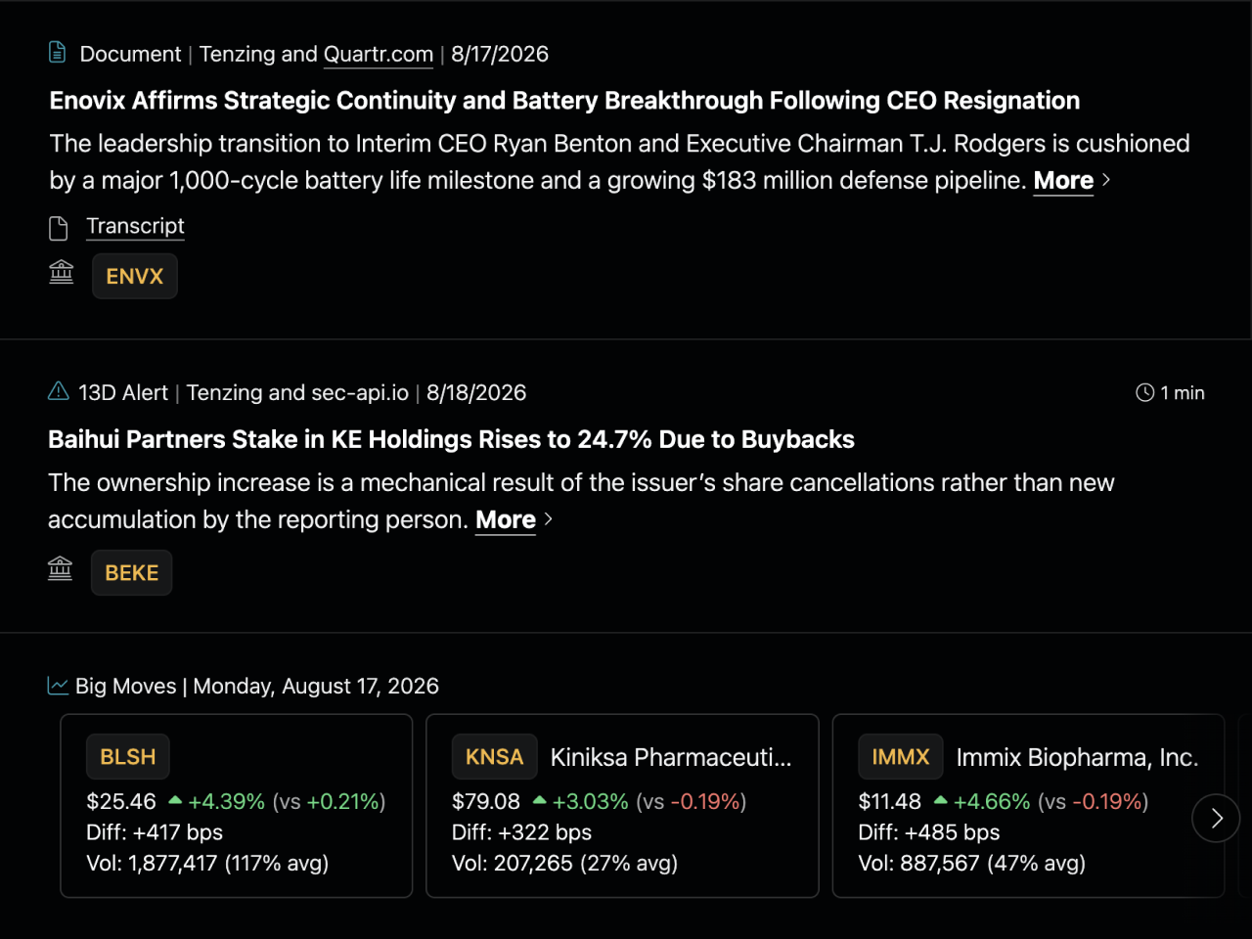Click the green up arrow on KNSA card
This screenshot has width=1252, height=939.
(539, 800)
